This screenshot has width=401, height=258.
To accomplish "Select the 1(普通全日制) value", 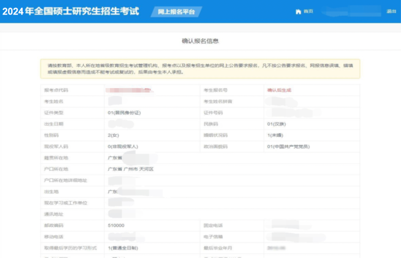I will pyautogui.click(x=123, y=248).
